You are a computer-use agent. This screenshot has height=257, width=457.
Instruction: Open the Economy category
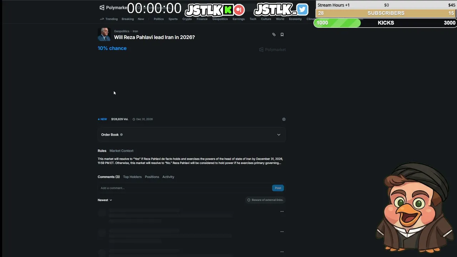pyautogui.click(x=295, y=19)
